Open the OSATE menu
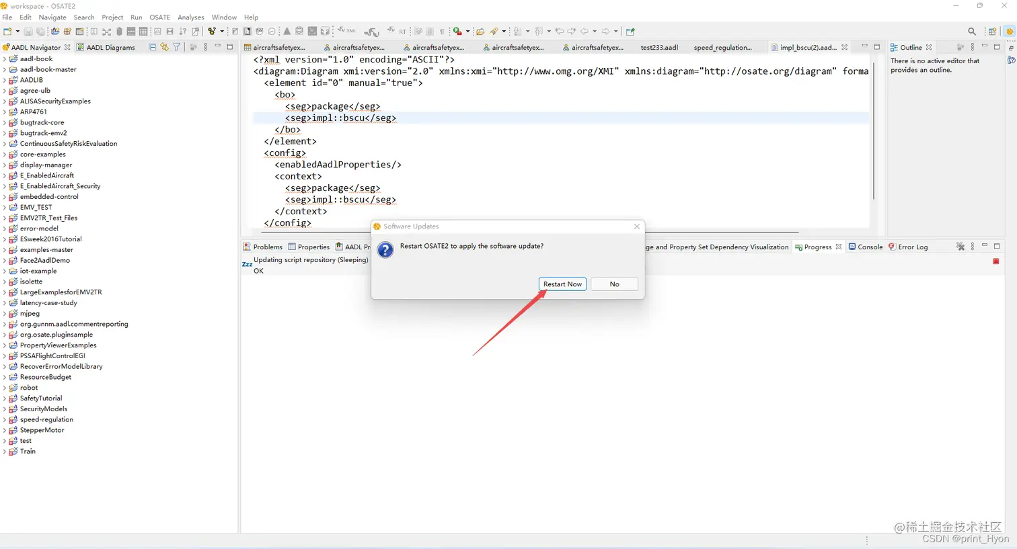 pos(160,17)
